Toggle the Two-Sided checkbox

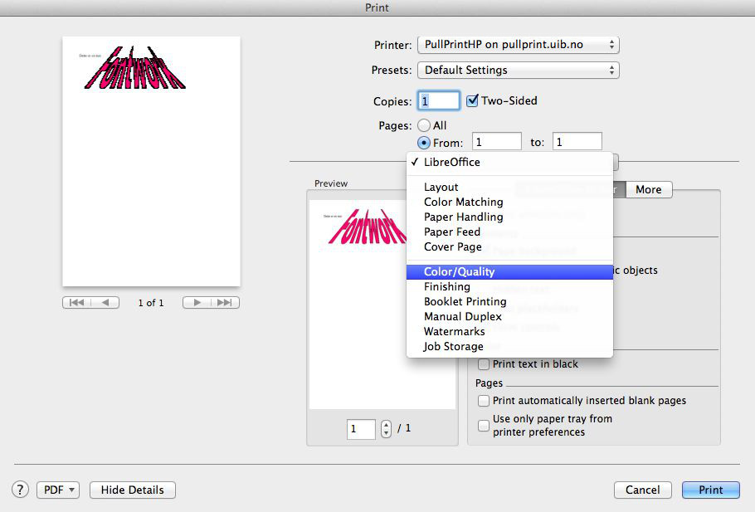pyautogui.click(x=473, y=101)
